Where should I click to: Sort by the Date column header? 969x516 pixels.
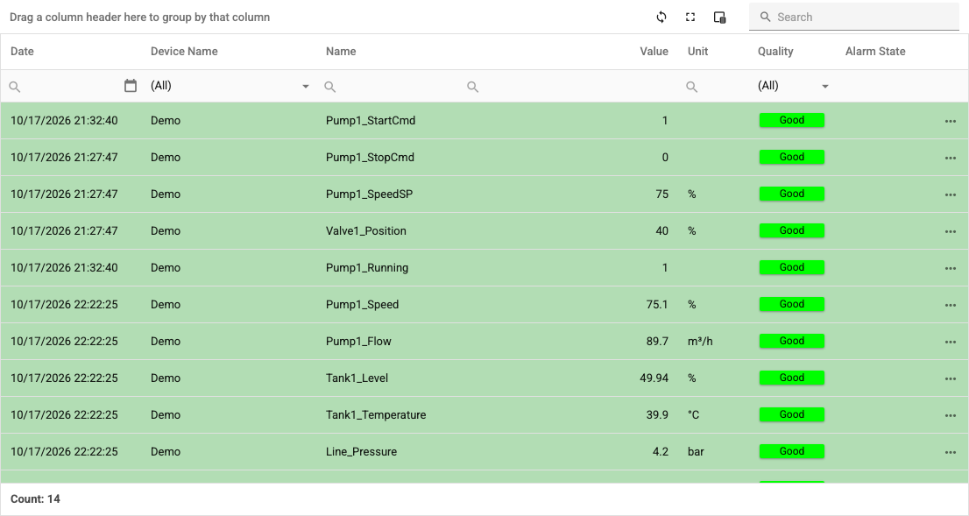[22, 52]
